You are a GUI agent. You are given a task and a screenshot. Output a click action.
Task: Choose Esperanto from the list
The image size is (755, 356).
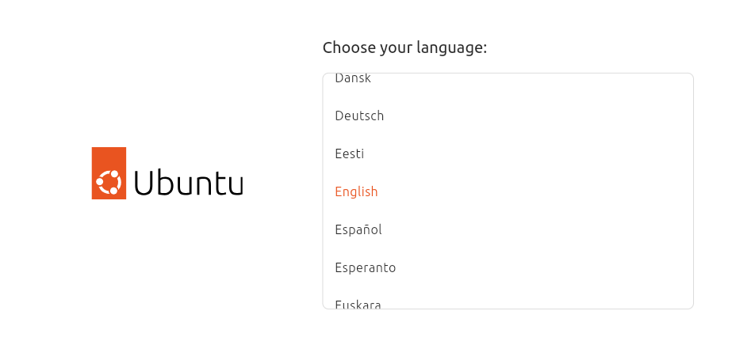365,267
